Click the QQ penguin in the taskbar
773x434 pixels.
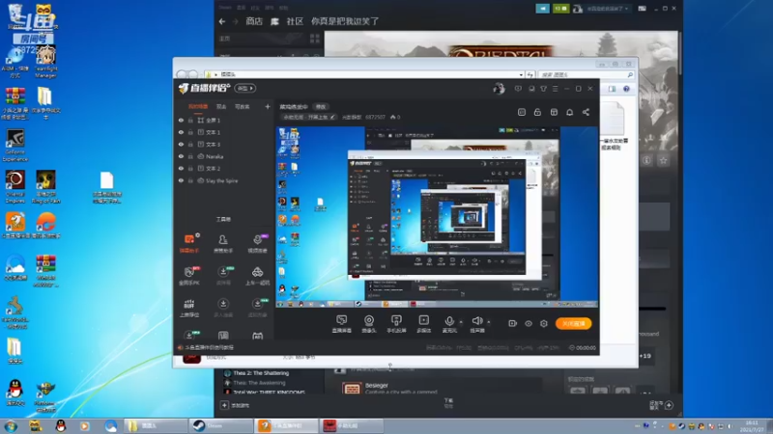click(61, 425)
